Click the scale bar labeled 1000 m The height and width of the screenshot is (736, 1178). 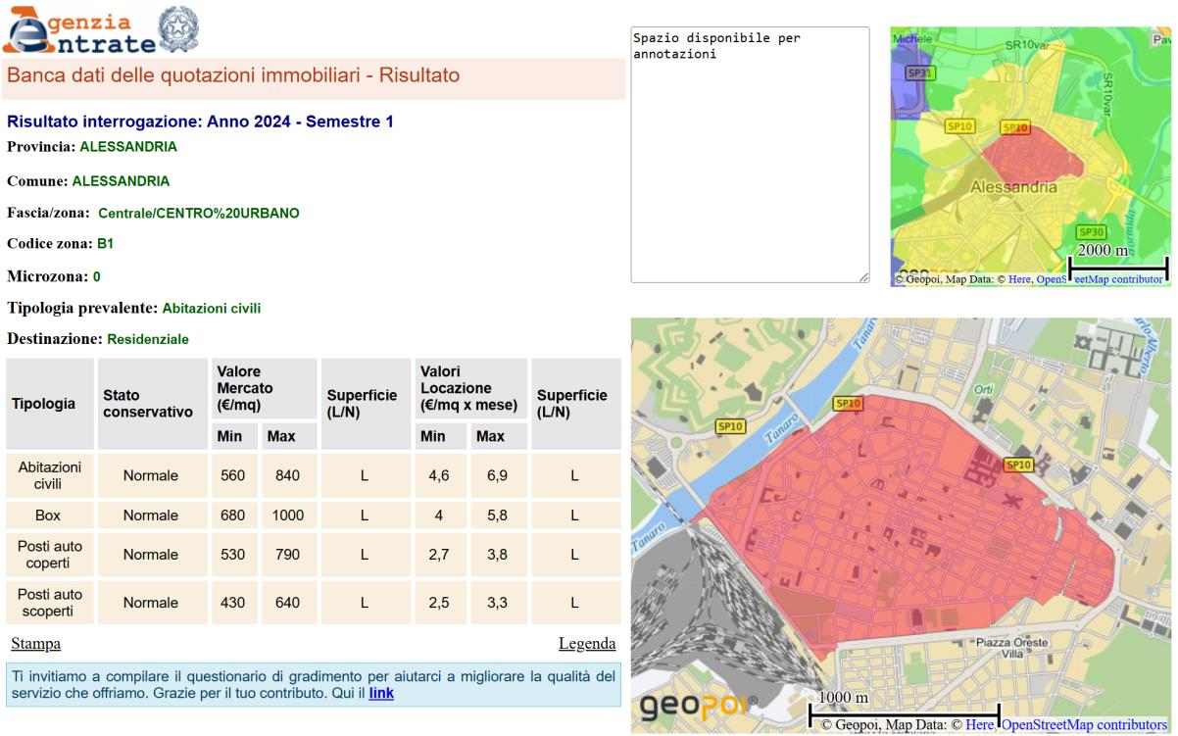tap(903, 714)
